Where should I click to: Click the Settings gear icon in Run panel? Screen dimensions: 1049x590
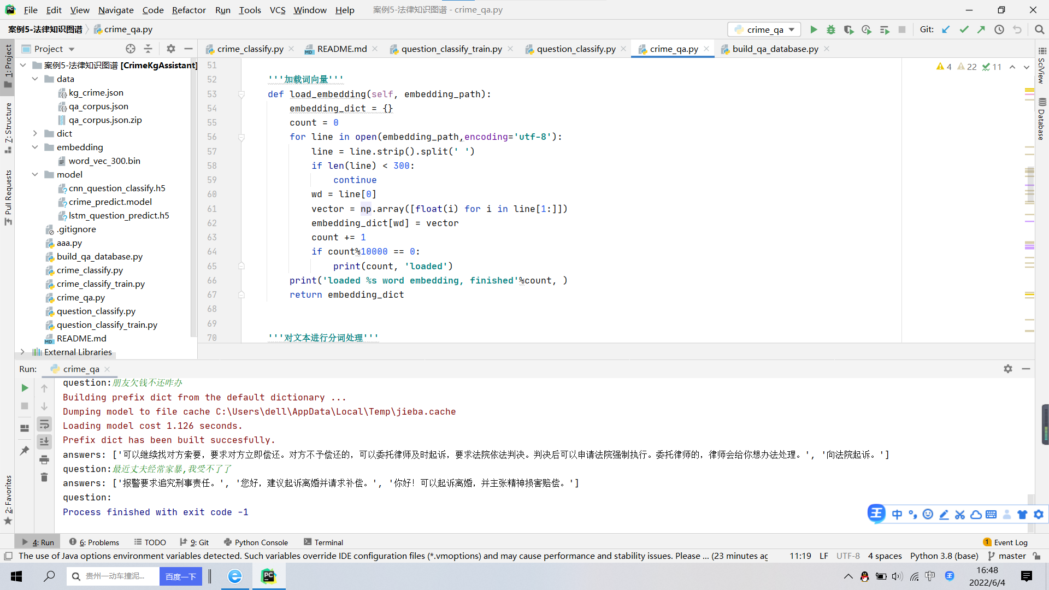click(x=1008, y=368)
